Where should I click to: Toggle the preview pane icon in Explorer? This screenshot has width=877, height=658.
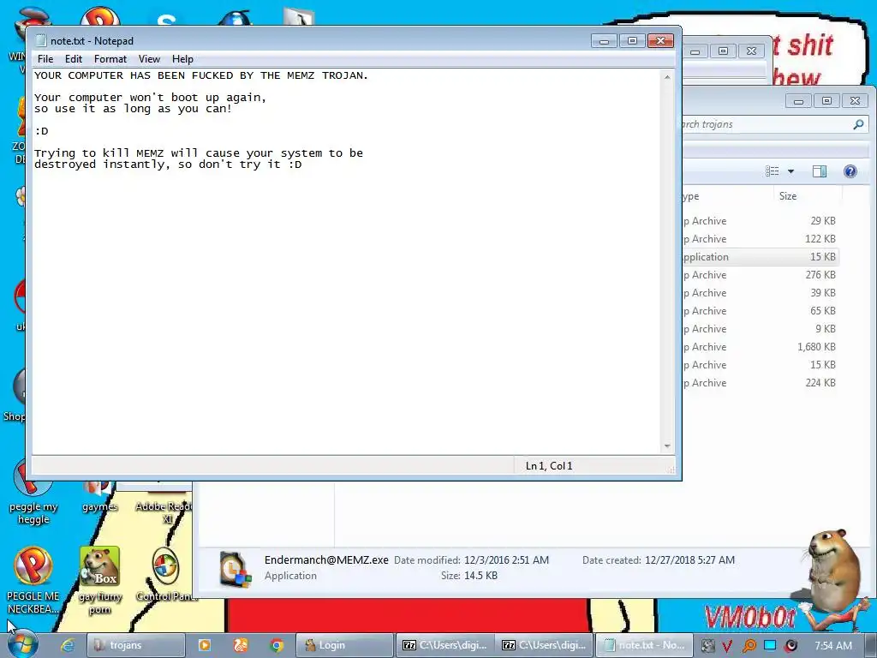click(x=820, y=171)
